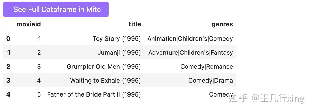This screenshot has height=112, width=312.
Task: Click movieid value 5 cell
Action: pyautogui.click(x=39, y=94)
